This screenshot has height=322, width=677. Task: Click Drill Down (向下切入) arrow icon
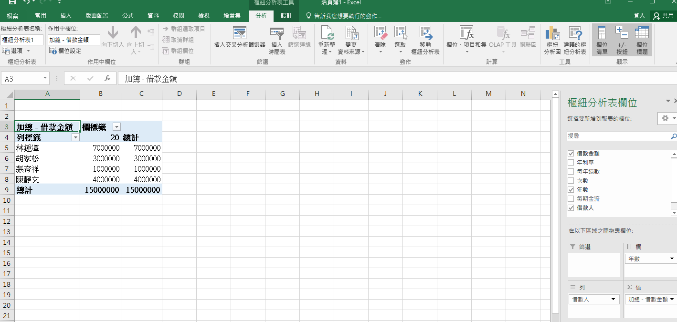coord(113,32)
